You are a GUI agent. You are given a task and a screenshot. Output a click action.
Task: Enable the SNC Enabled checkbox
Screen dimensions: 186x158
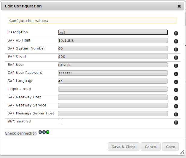point(60,121)
